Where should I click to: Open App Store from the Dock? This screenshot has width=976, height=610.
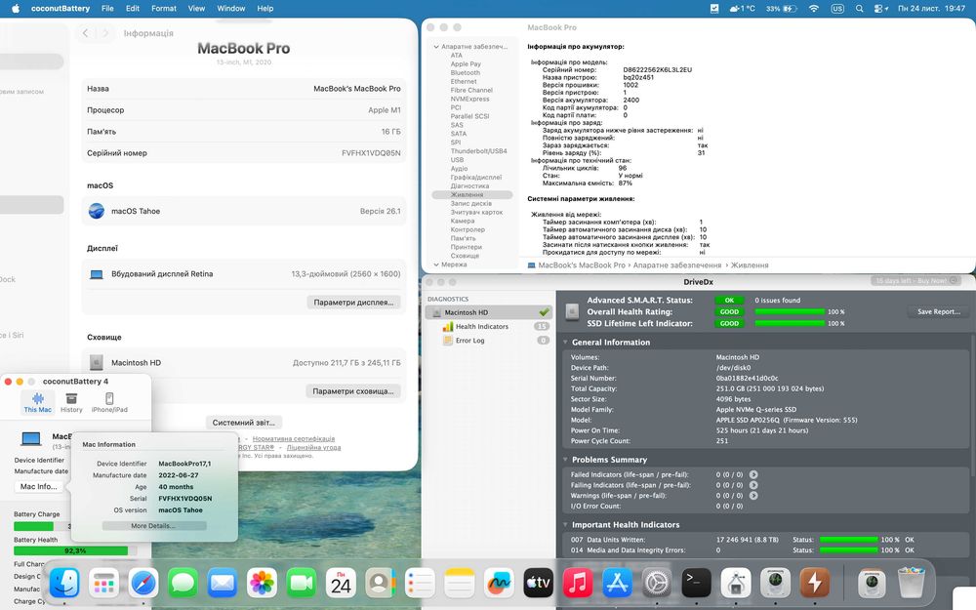[618, 584]
